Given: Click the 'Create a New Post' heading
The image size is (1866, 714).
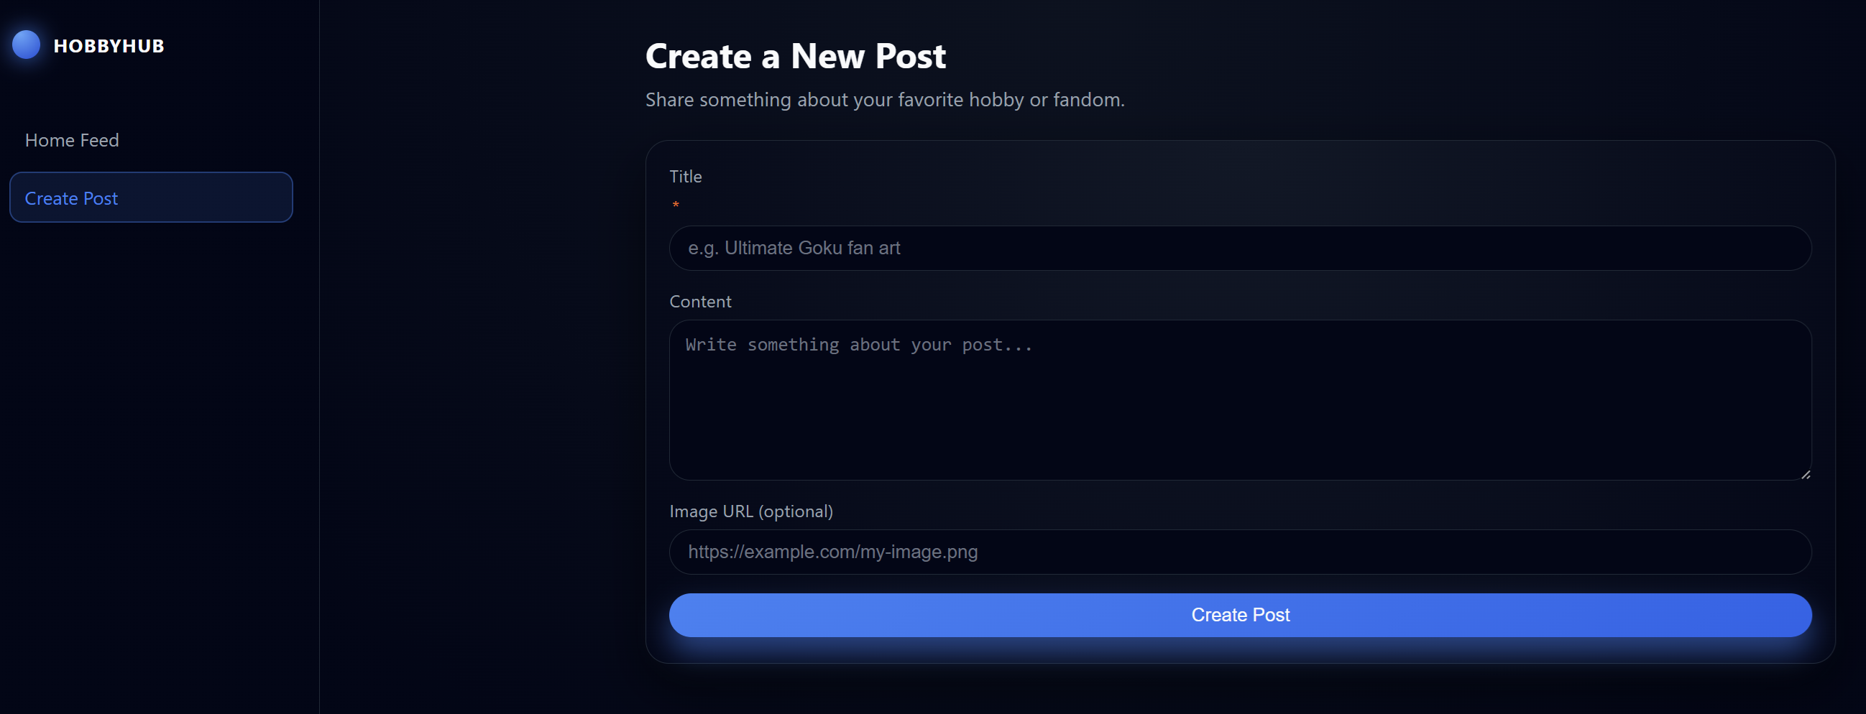Looking at the screenshot, I should [796, 56].
